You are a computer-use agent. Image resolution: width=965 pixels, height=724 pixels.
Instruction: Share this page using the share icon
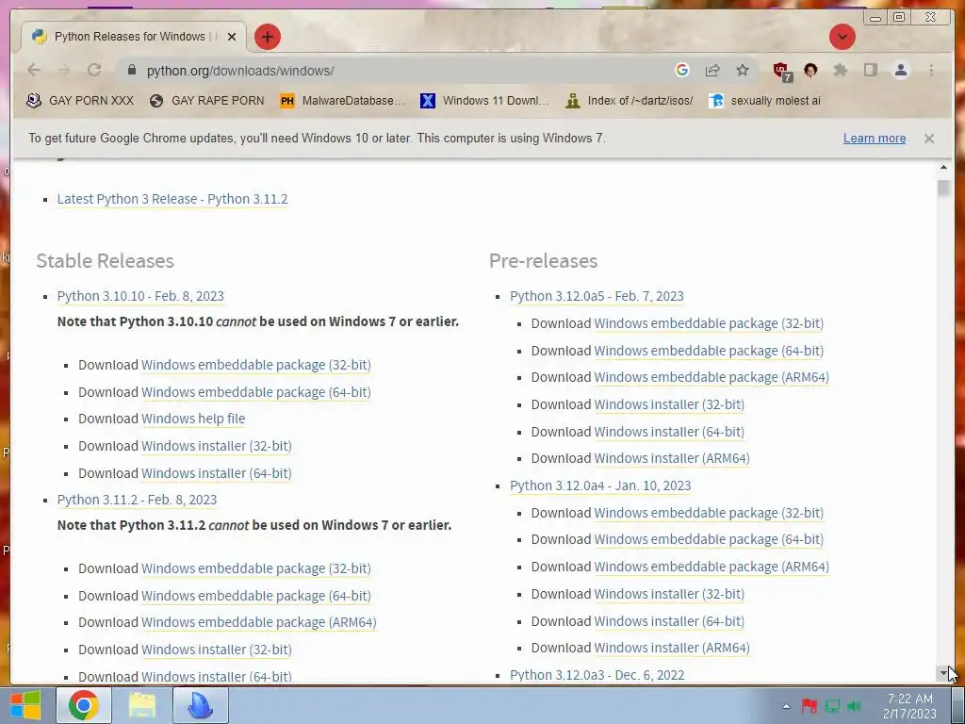tap(712, 70)
